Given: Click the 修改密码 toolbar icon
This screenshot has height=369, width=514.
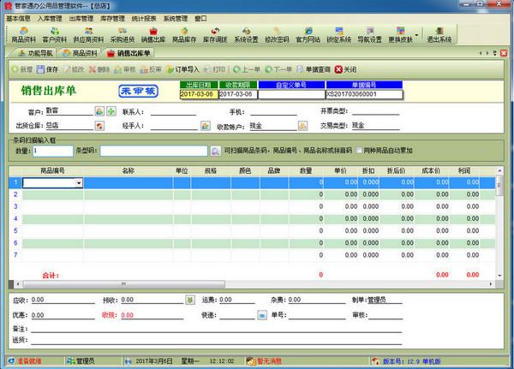Looking at the screenshot, I should (277, 34).
